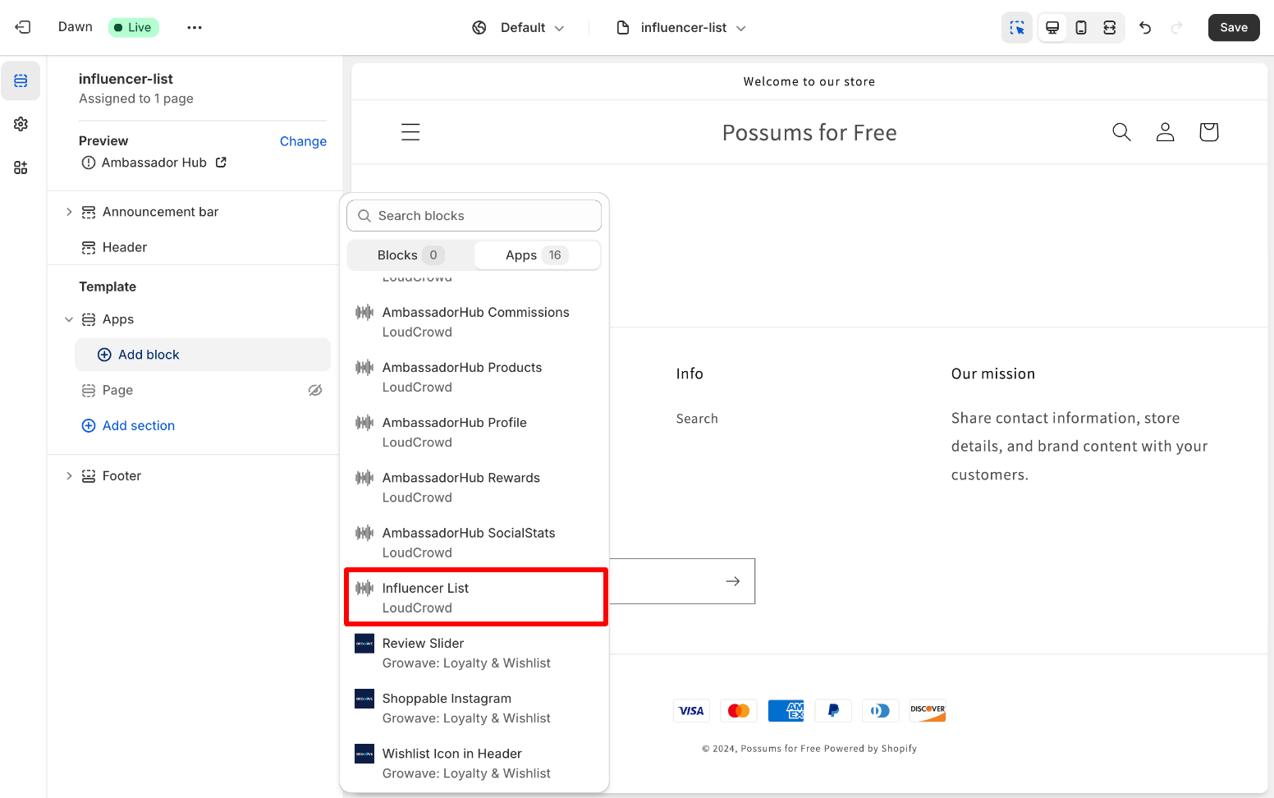Click the exit editor back icon
Image resolution: width=1274 pixels, height=798 pixels.
tap(23, 27)
